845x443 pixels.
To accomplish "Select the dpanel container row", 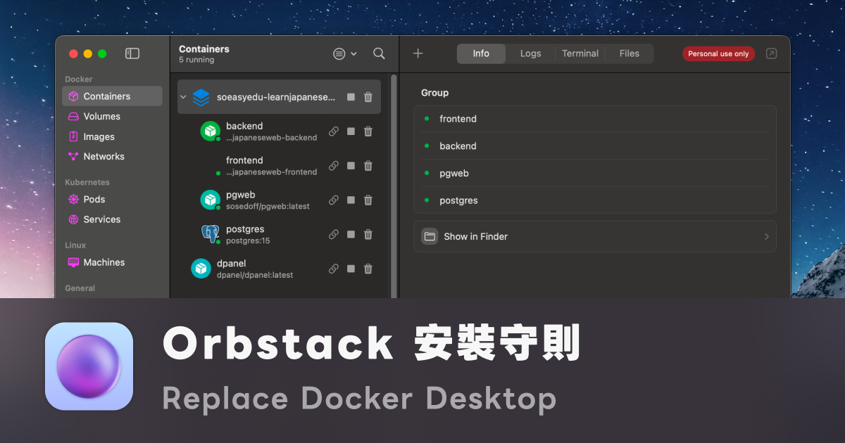I will click(x=279, y=269).
